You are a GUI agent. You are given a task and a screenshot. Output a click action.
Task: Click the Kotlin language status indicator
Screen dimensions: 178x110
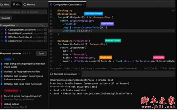click(x=172, y=68)
